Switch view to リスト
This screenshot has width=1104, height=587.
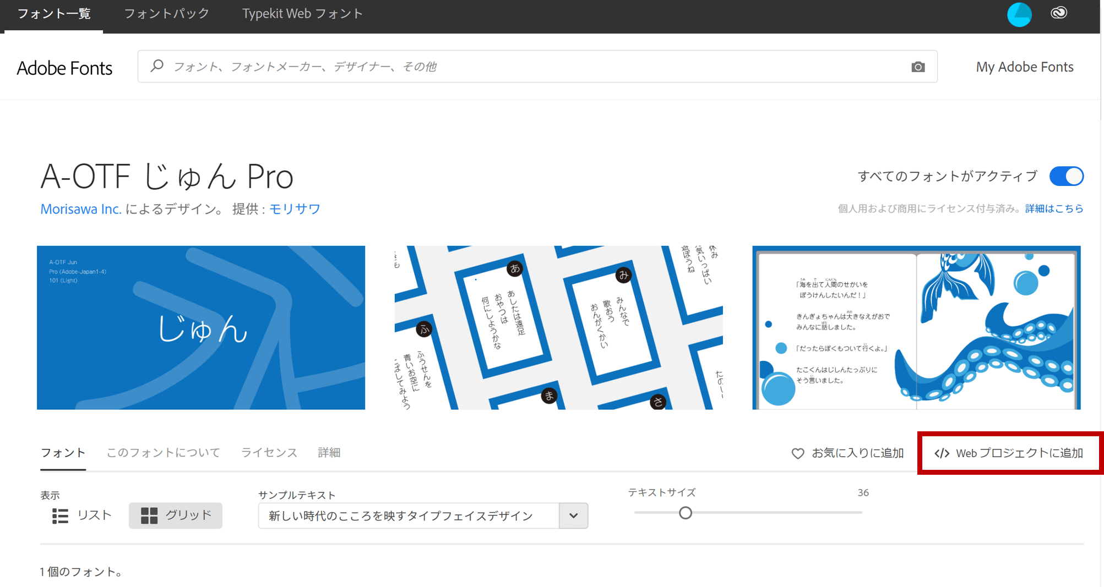[82, 515]
